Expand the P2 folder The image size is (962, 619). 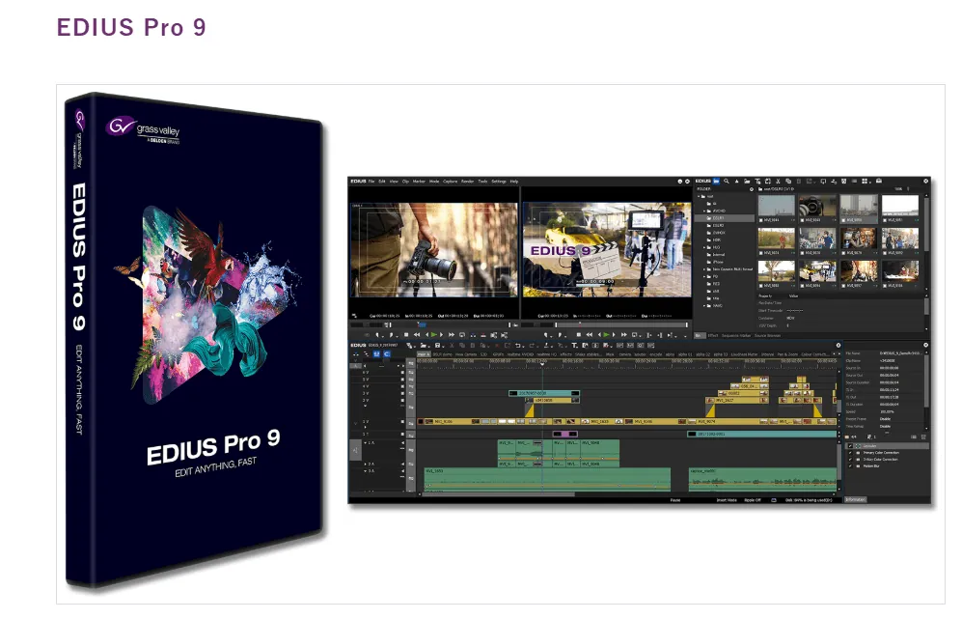(x=704, y=276)
